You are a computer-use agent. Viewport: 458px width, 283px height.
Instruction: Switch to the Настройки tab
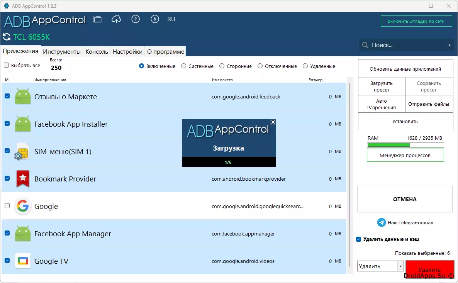tap(128, 52)
